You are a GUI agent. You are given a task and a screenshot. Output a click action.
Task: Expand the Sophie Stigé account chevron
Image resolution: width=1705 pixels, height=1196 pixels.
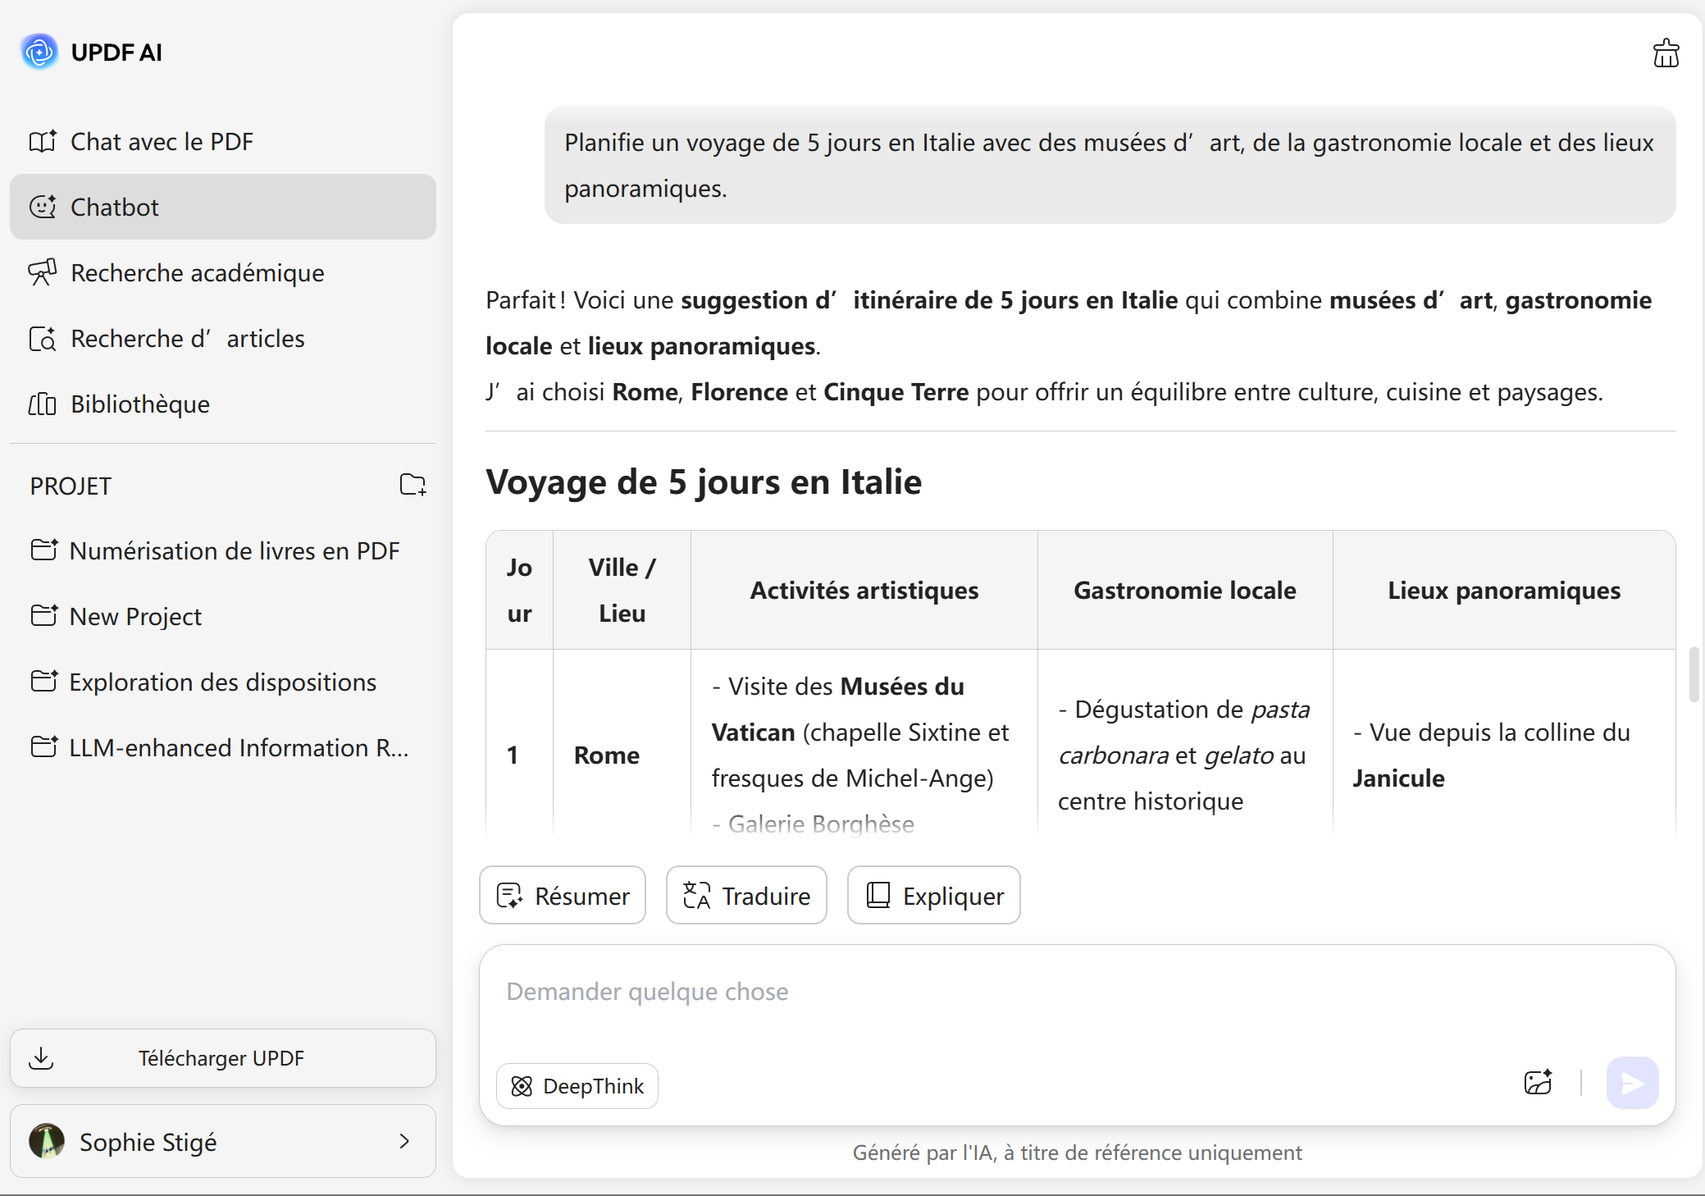point(403,1141)
